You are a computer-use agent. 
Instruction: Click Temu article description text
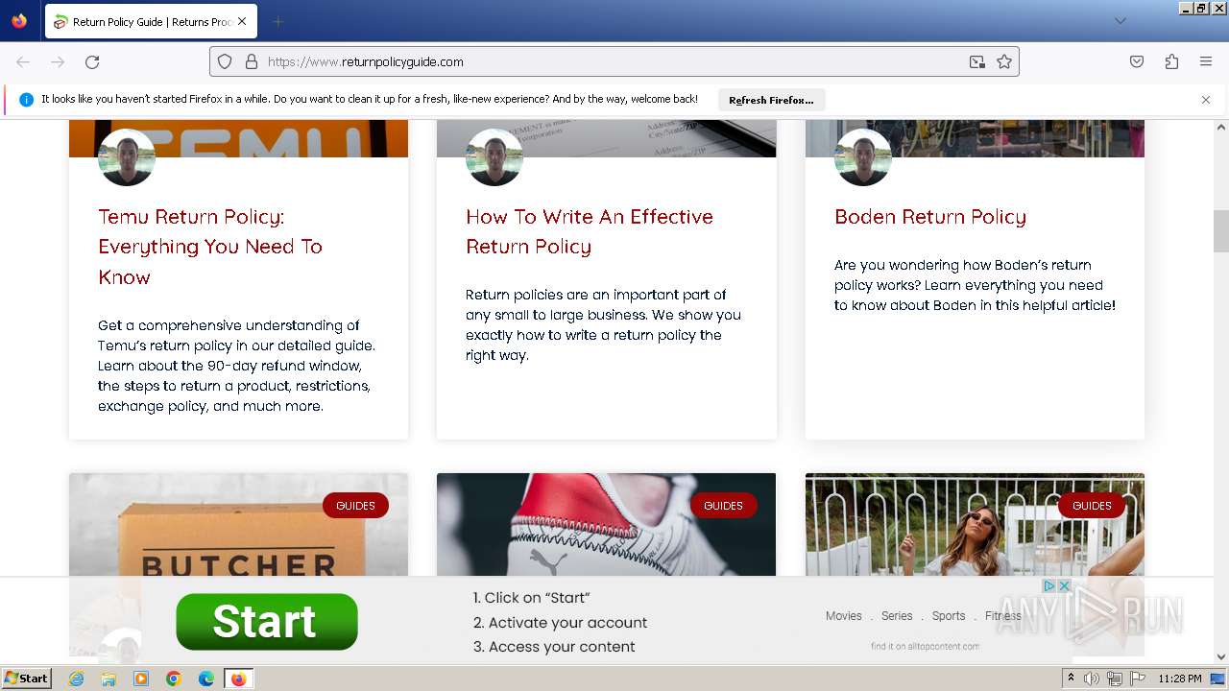click(x=237, y=366)
